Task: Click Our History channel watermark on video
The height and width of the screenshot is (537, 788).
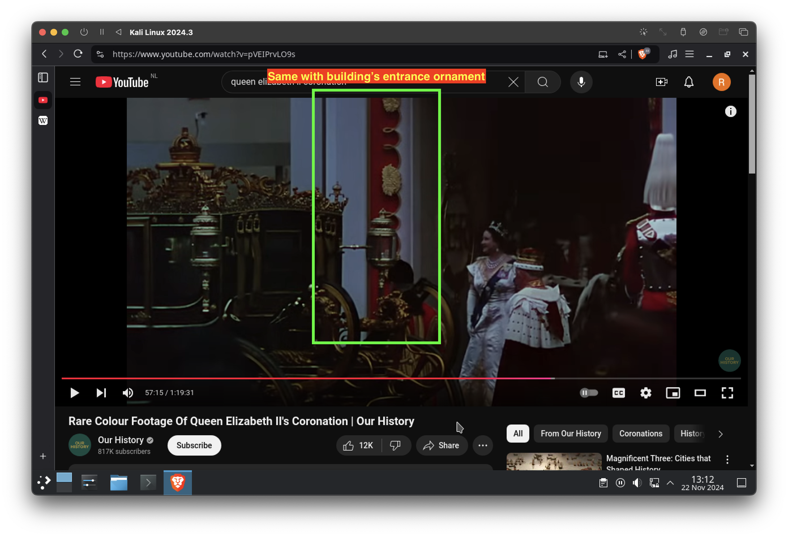Action: tap(729, 361)
